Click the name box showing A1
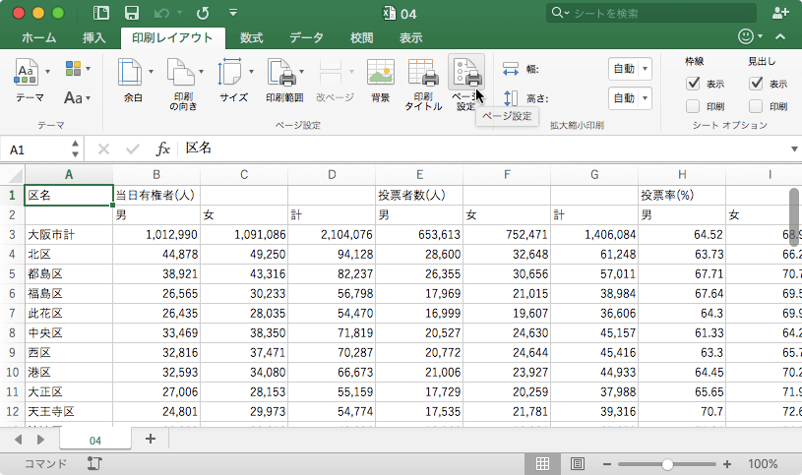This screenshot has height=475, width=802. coord(35,149)
